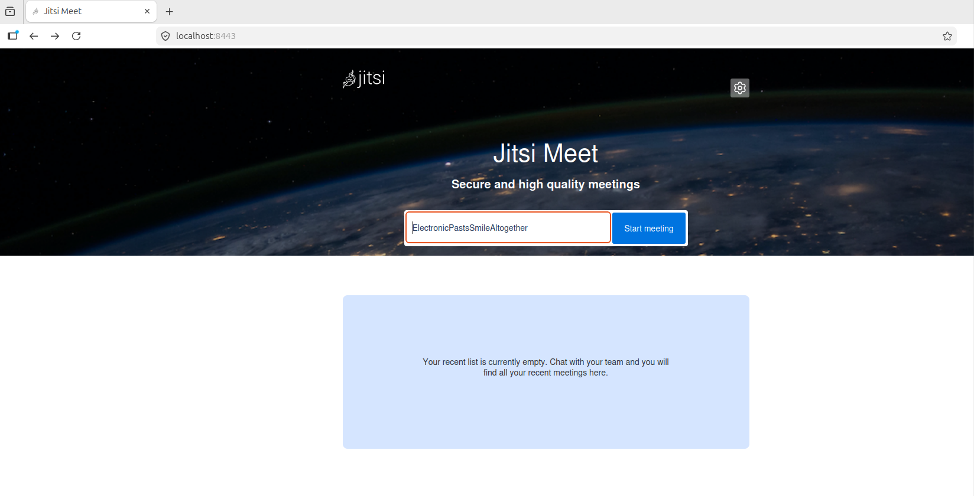Reload the current page
The image size is (974, 496).
tap(76, 36)
